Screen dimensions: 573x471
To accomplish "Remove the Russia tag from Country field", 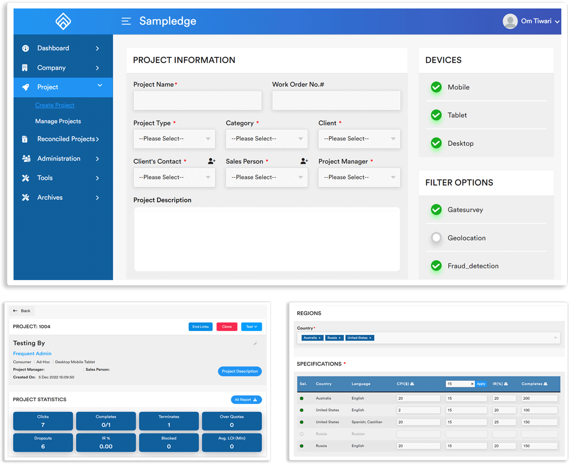I will (340, 338).
